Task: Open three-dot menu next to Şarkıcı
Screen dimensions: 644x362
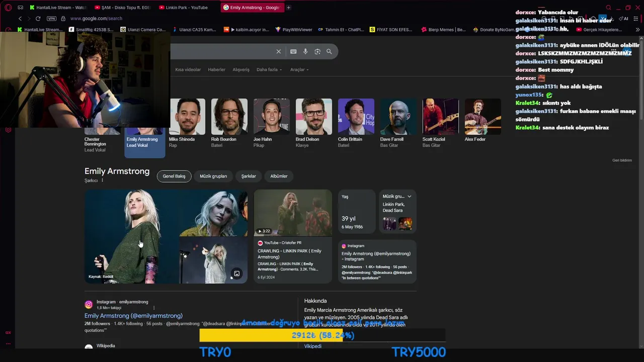Action: coord(102,180)
